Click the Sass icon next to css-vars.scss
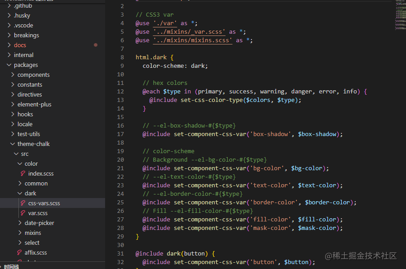 (x=23, y=203)
